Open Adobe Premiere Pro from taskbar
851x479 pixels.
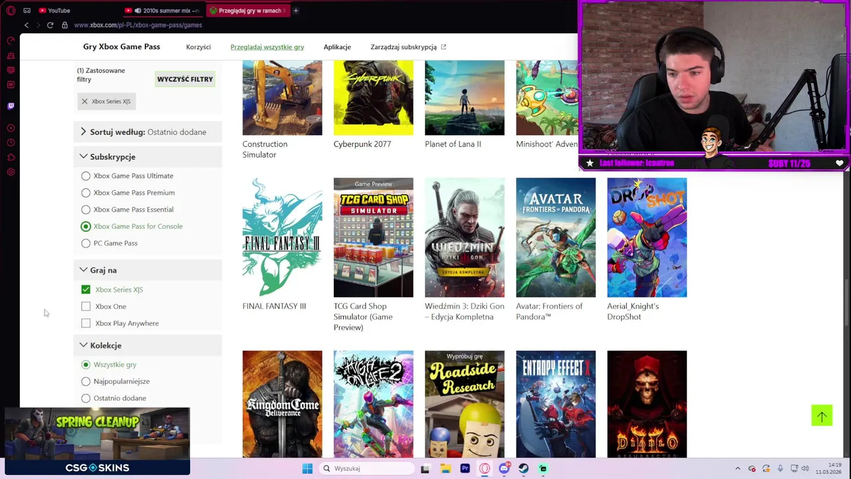465,468
